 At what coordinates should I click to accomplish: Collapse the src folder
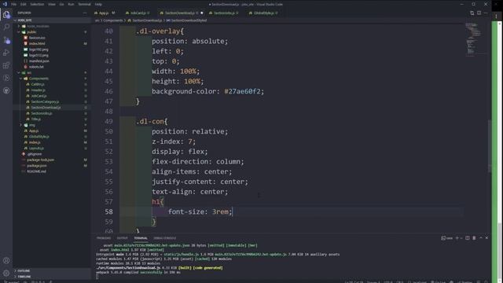pos(51,73)
